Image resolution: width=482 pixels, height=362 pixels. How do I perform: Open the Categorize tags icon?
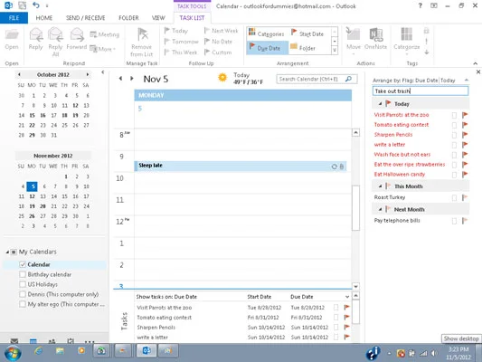tap(406, 34)
